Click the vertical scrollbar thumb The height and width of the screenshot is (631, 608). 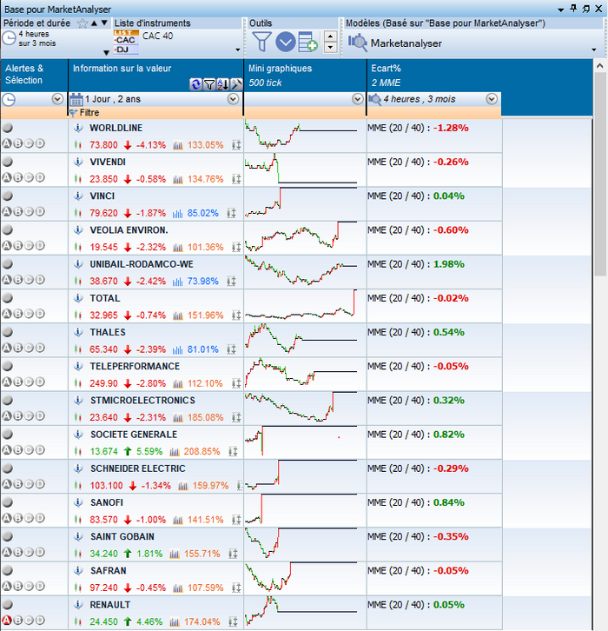click(x=600, y=174)
